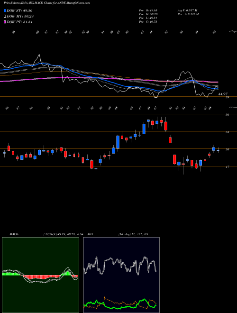The width and height of the screenshot is (237, 313).
Task: Click the 'Pre O: 49.63' open value
Action: tap(148, 10)
